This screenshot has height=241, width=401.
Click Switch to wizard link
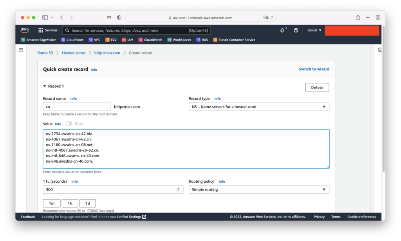(314, 69)
